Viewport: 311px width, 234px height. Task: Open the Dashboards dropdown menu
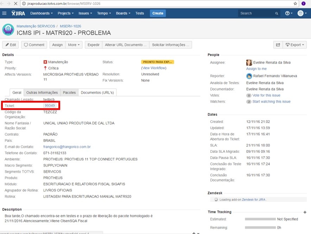tap(42, 13)
